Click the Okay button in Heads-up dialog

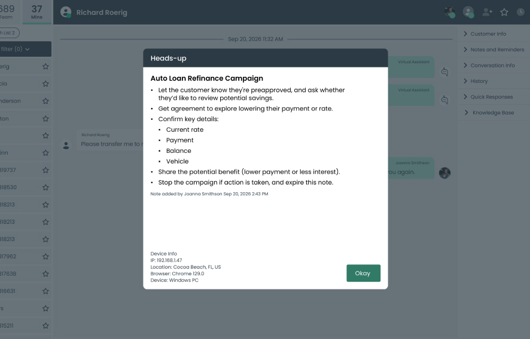tap(363, 273)
